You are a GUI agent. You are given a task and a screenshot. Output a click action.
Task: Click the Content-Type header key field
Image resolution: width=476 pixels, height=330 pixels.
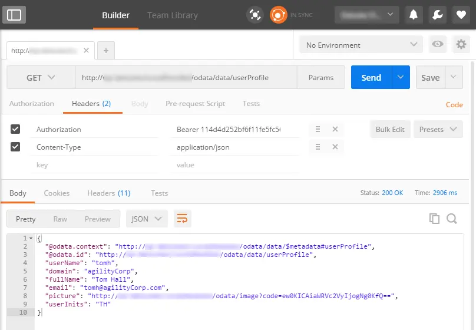pos(94,147)
